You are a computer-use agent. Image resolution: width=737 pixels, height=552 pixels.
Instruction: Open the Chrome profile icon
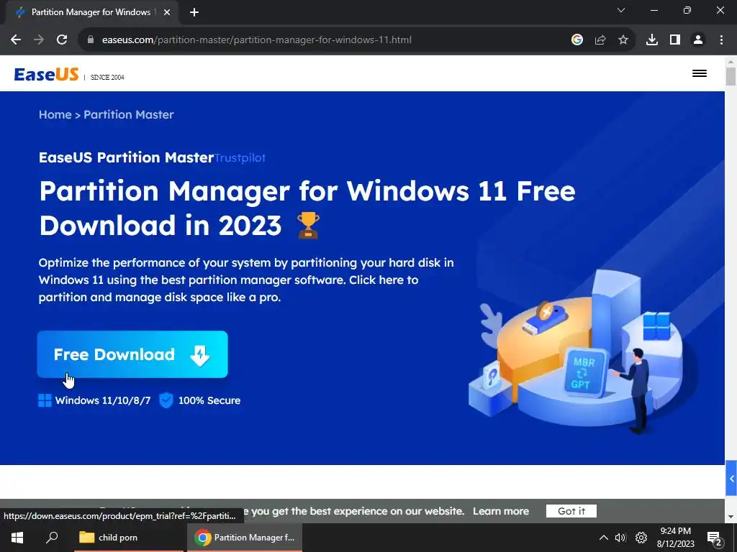(x=698, y=40)
